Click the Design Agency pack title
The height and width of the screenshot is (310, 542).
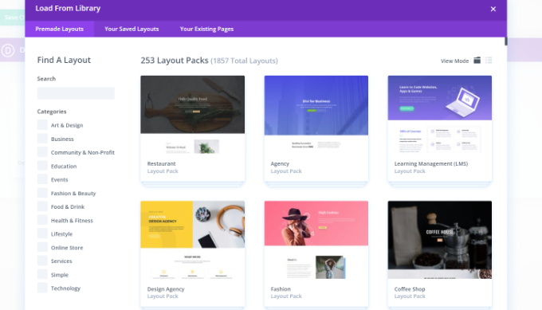pyautogui.click(x=166, y=289)
